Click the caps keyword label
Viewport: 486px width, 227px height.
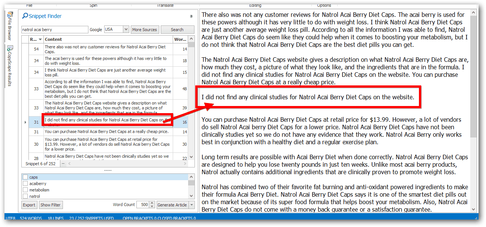33,177
